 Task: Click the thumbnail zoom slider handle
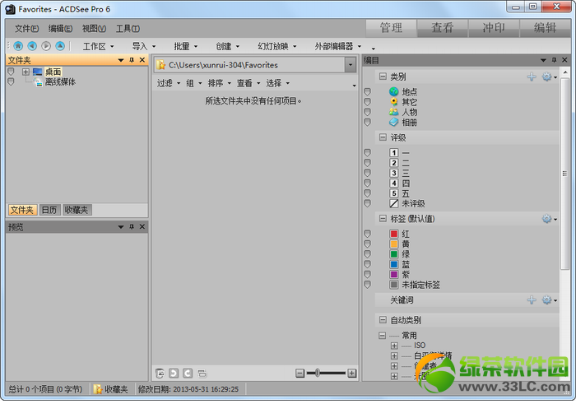coord(317,374)
